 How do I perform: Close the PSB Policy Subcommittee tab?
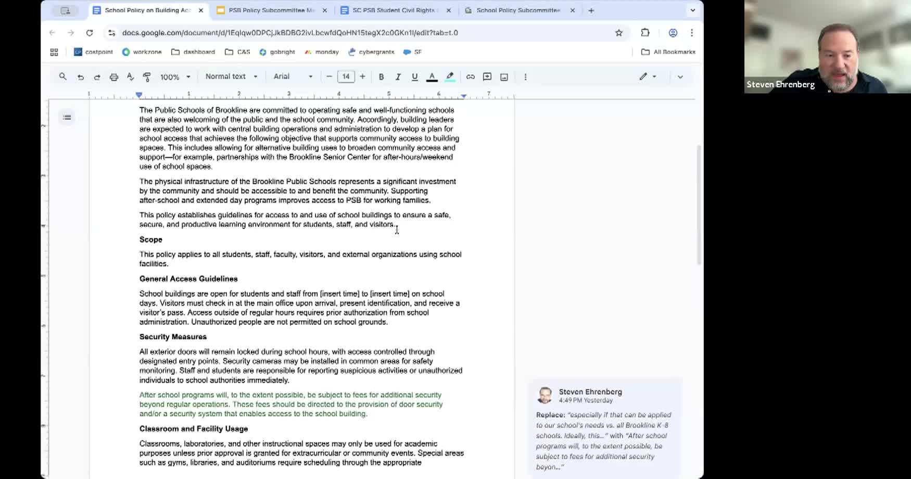pos(325,10)
